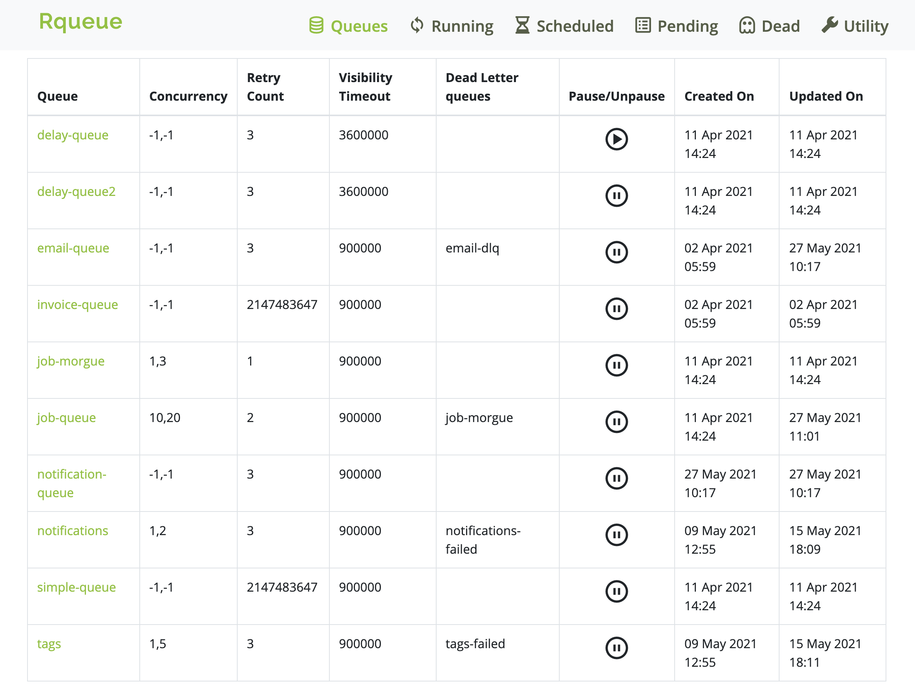915x690 pixels.
Task: Click the circular refresh icon beside Running
Action: 416,26
